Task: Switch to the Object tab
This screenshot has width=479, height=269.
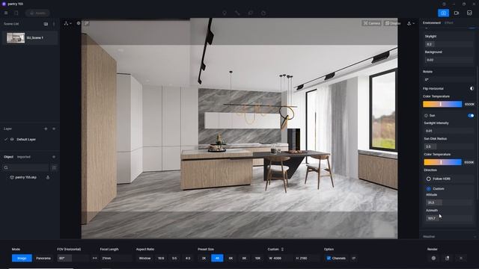Action: click(x=8, y=157)
